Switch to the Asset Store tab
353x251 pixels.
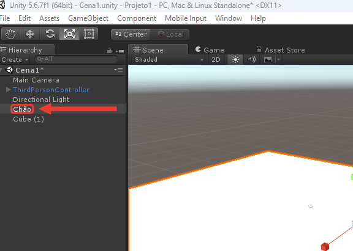pos(281,50)
